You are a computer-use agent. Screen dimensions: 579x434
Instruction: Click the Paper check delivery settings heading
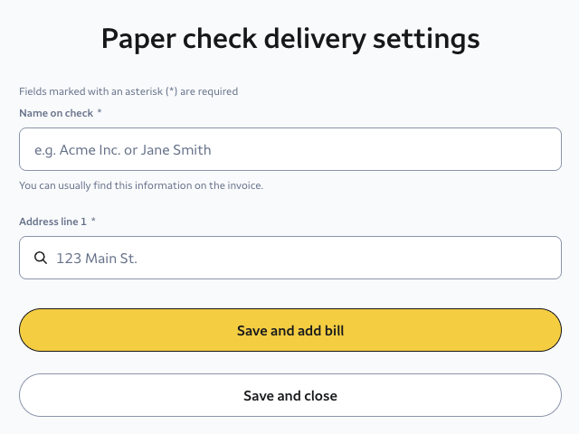pos(289,39)
